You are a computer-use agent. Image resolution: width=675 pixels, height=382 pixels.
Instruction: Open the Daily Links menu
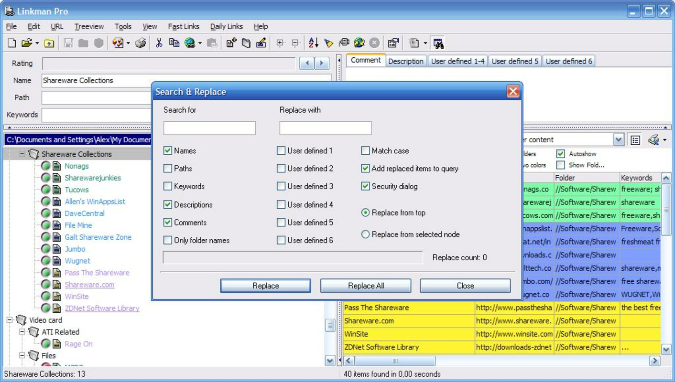tap(227, 27)
